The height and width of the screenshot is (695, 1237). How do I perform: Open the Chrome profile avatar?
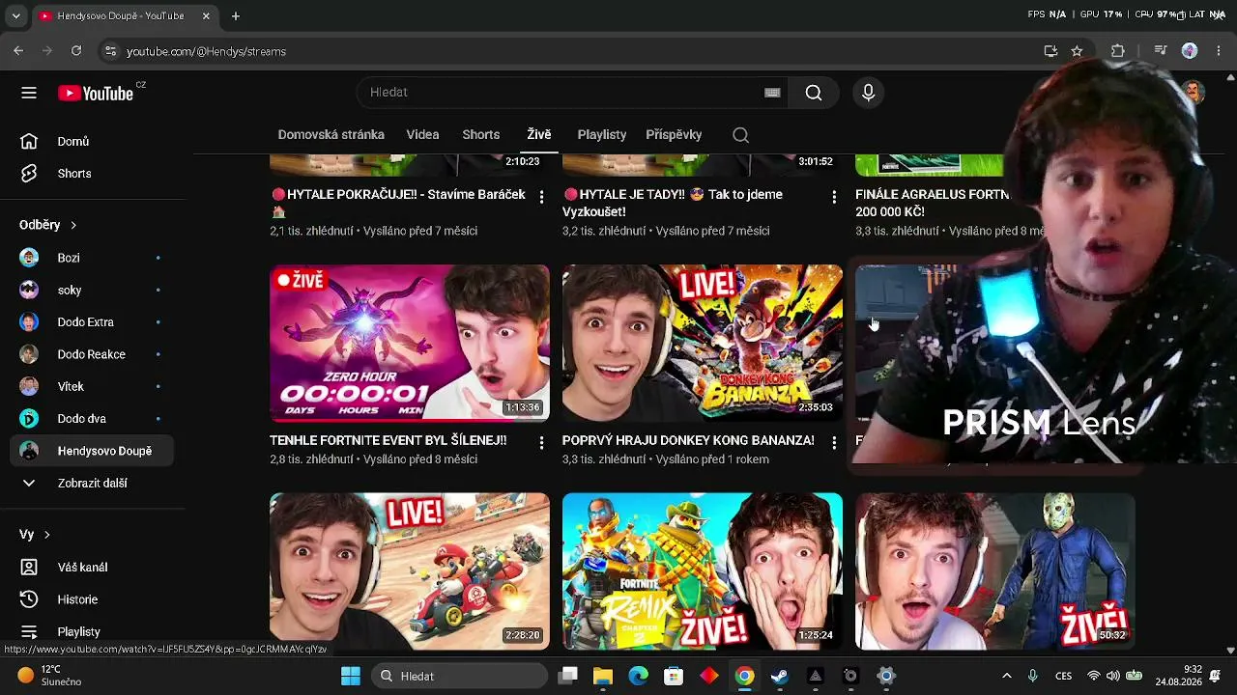[x=1190, y=51]
